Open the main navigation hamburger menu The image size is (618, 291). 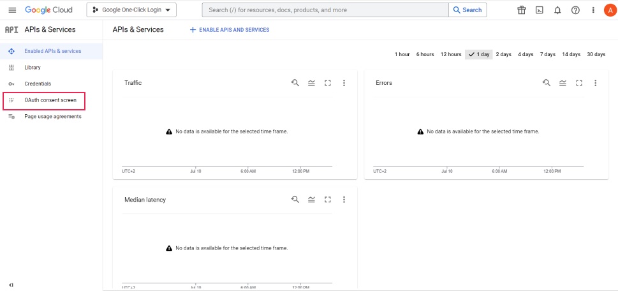11,10
